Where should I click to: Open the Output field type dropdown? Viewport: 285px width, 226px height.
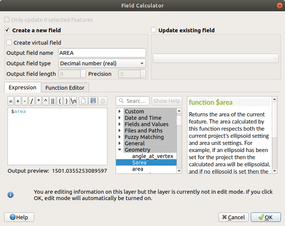point(102,63)
